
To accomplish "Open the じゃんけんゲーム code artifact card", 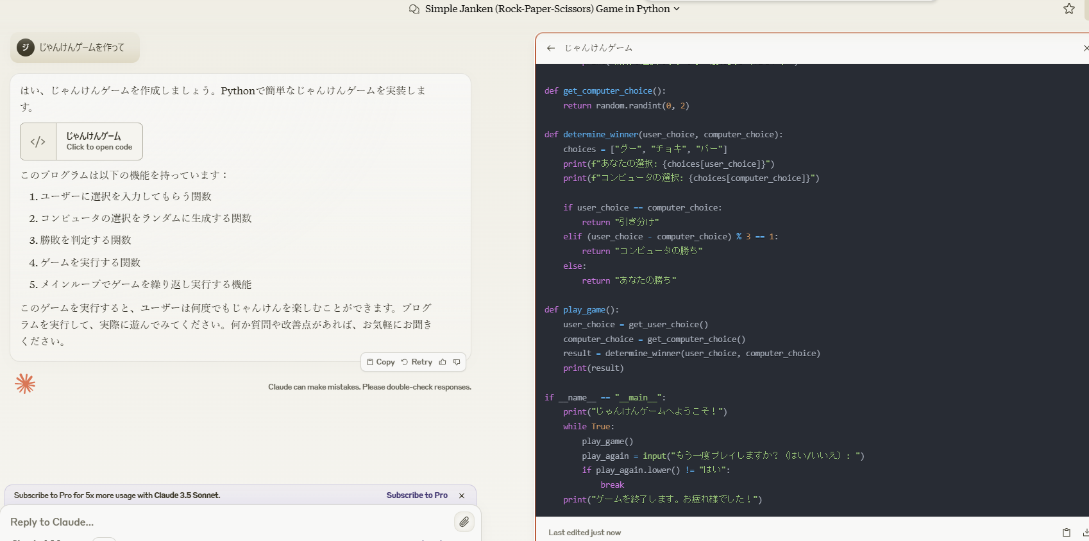I will 81,141.
